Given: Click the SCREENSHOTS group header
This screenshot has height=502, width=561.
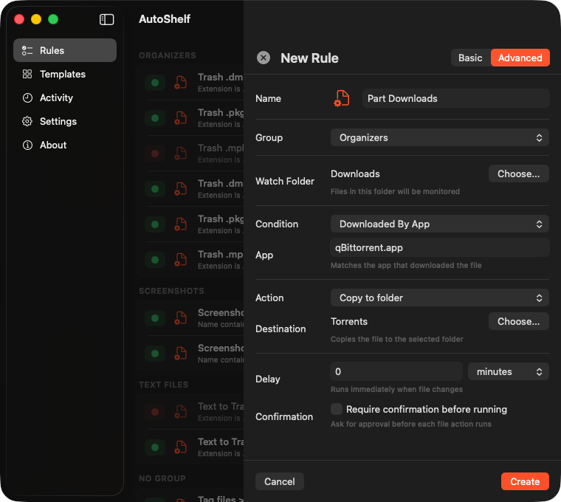Looking at the screenshot, I should [x=171, y=291].
